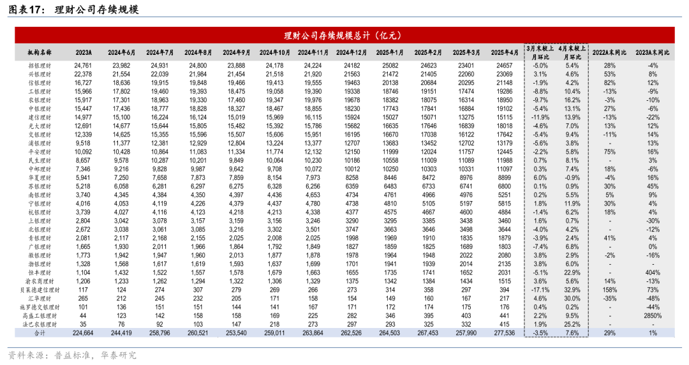Viewport: 689px width, 365px height.
Task: Select the '平安理财' row label
Action: pyautogui.click(x=40, y=152)
